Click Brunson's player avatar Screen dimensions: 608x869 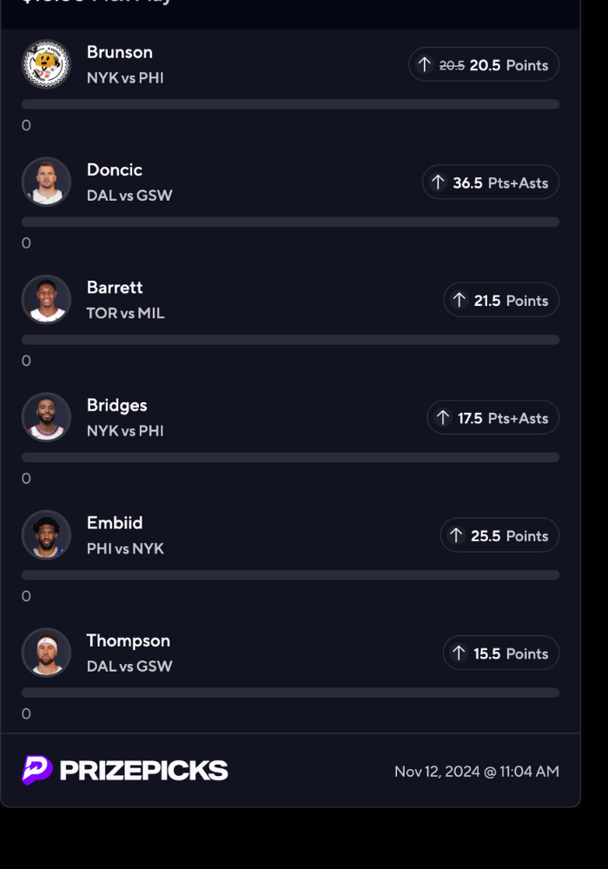coord(46,64)
